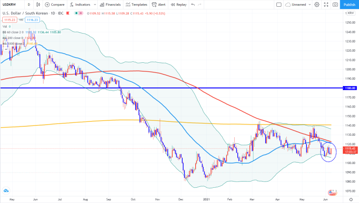359x203 pixels.
Task: Click the US flag event icon near June
Action: coord(332,193)
